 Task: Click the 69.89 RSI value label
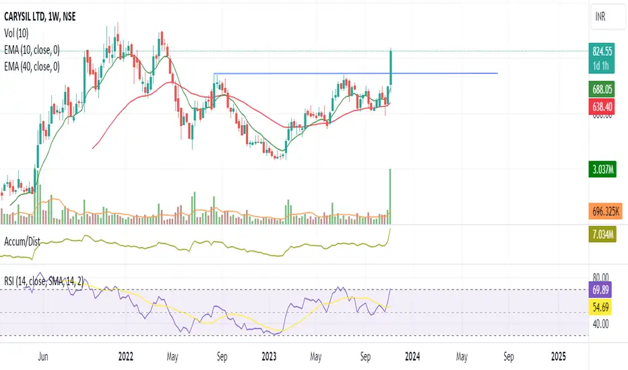(x=600, y=289)
